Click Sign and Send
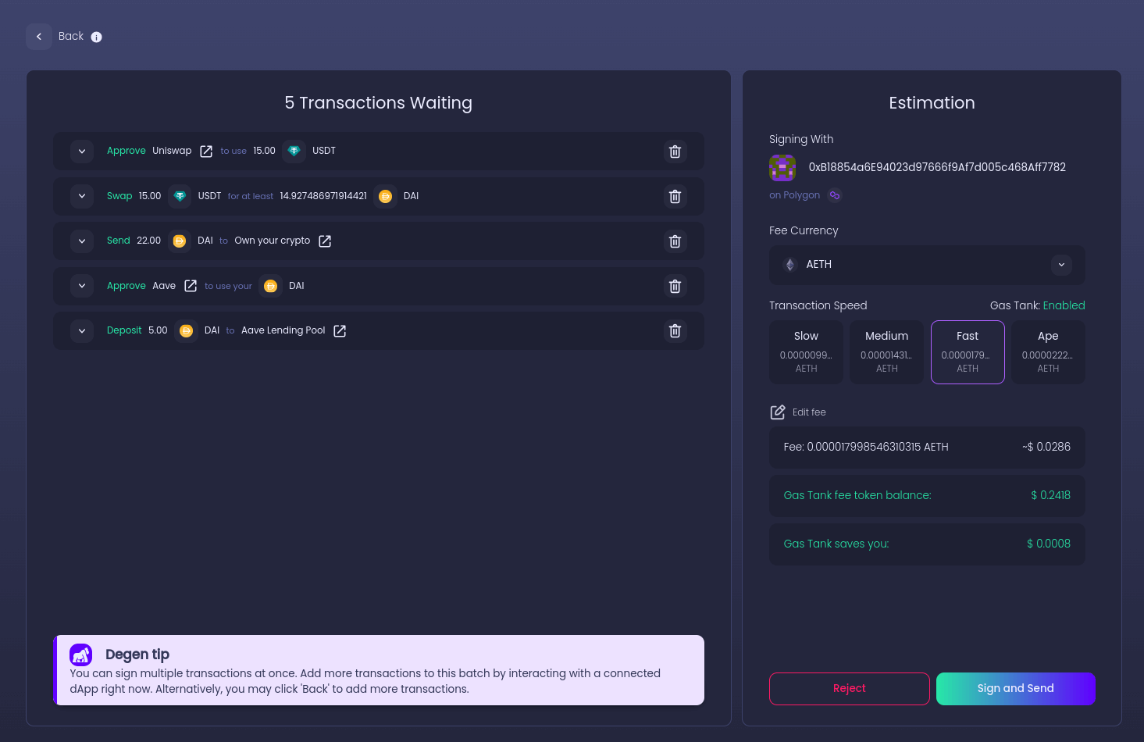Screen dimensions: 1144x742 click(1015, 688)
